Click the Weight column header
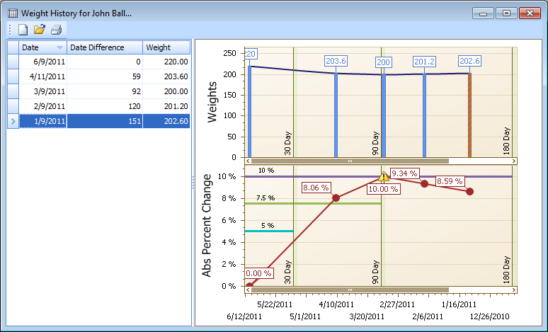Image resolution: width=548 pixels, height=332 pixels. point(166,47)
